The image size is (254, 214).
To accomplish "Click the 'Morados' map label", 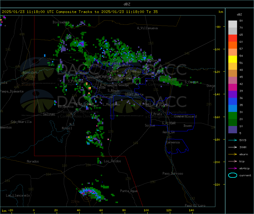I will point(33,161).
